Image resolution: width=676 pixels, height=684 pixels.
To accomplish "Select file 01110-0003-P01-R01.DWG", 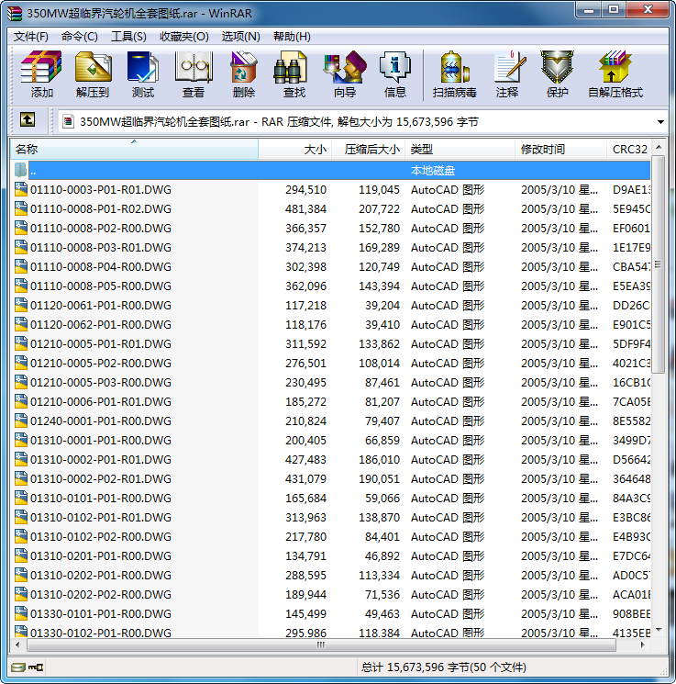I will (100, 190).
